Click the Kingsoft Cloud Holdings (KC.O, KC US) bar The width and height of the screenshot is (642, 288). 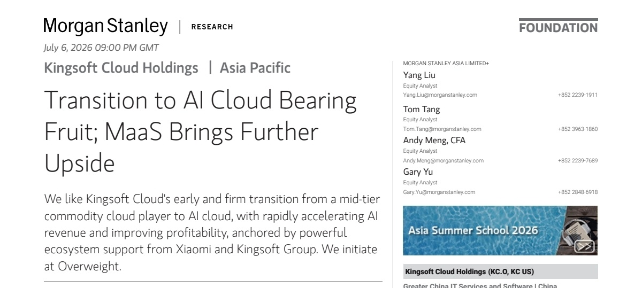coord(500,271)
